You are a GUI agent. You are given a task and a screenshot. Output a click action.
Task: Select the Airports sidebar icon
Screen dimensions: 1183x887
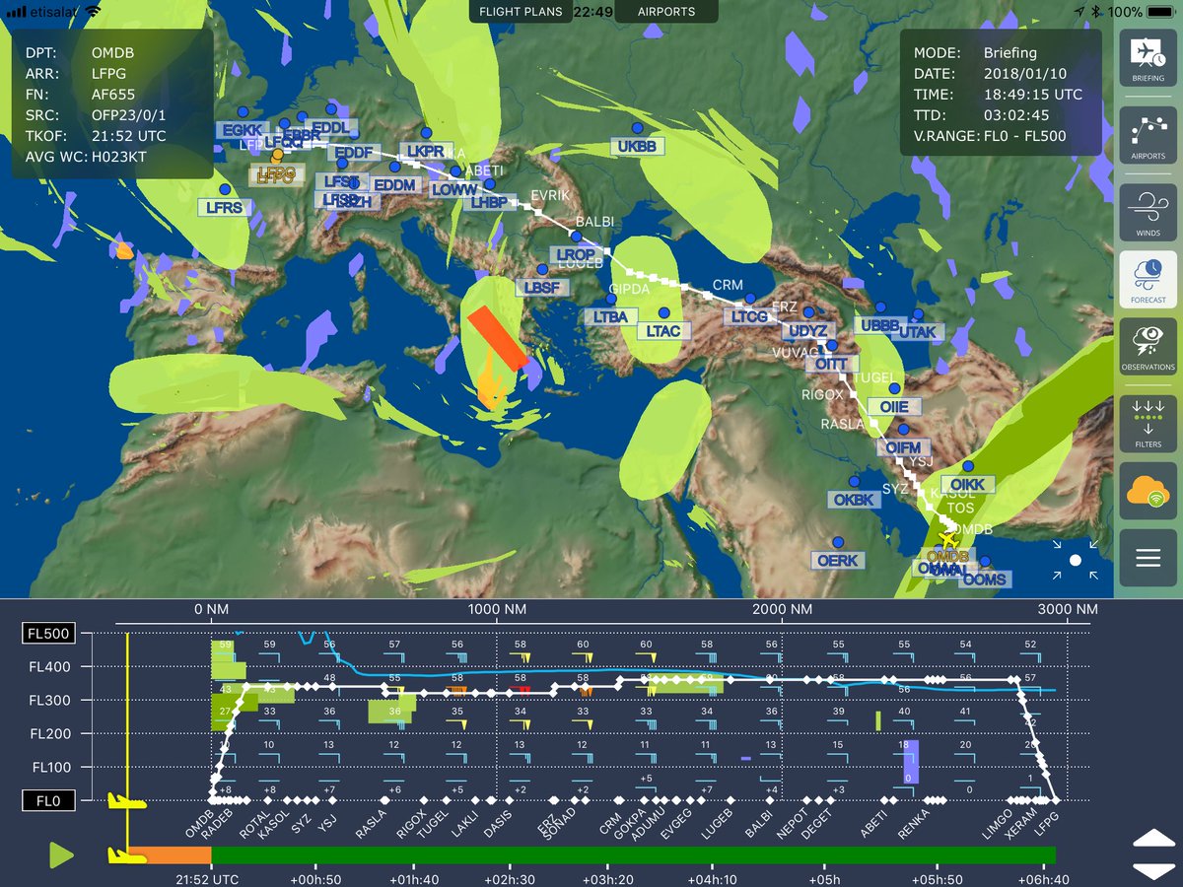point(1148,136)
